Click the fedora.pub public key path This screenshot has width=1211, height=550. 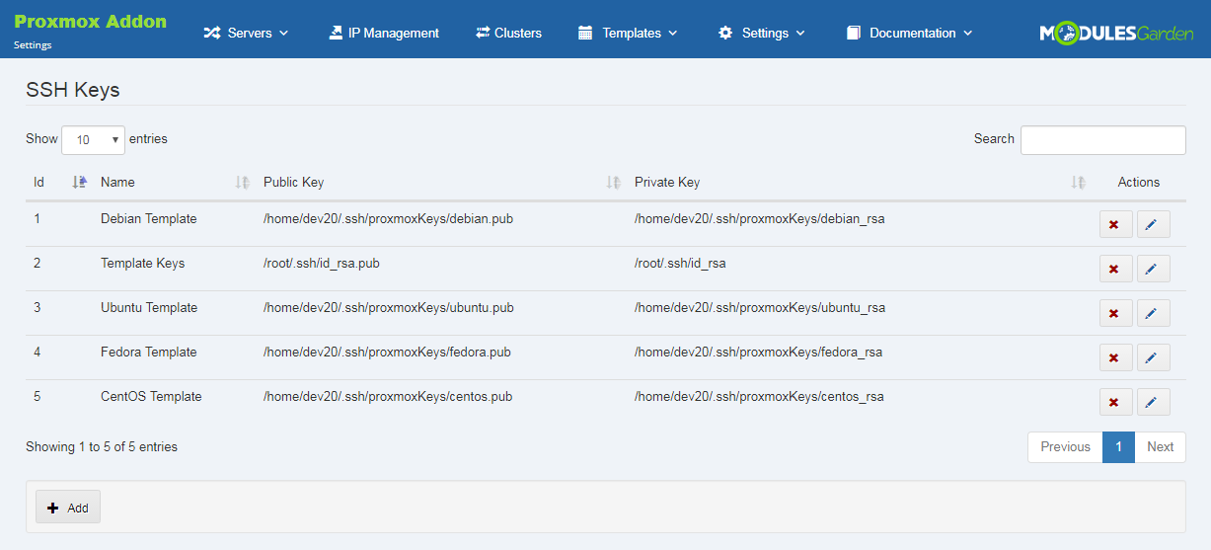click(387, 352)
